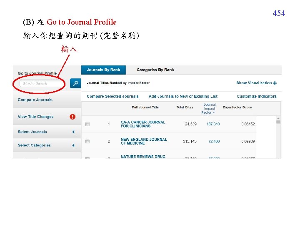Open Select Categories panel label

click(x=34, y=145)
